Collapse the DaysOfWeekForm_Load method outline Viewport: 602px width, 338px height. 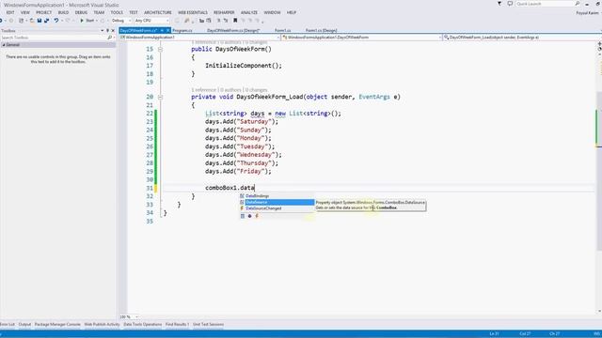click(160, 97)
